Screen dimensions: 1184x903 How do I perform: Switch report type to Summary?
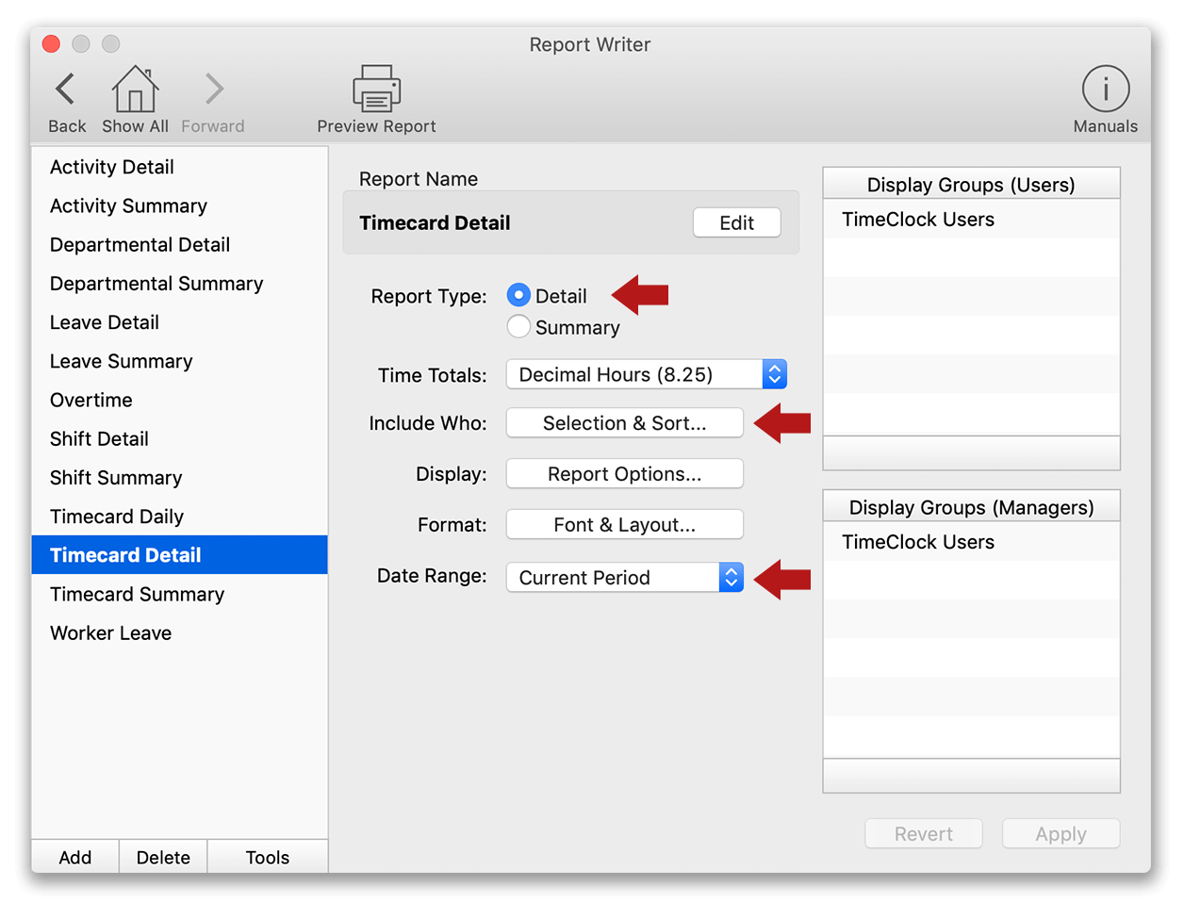tap(519, 327)
